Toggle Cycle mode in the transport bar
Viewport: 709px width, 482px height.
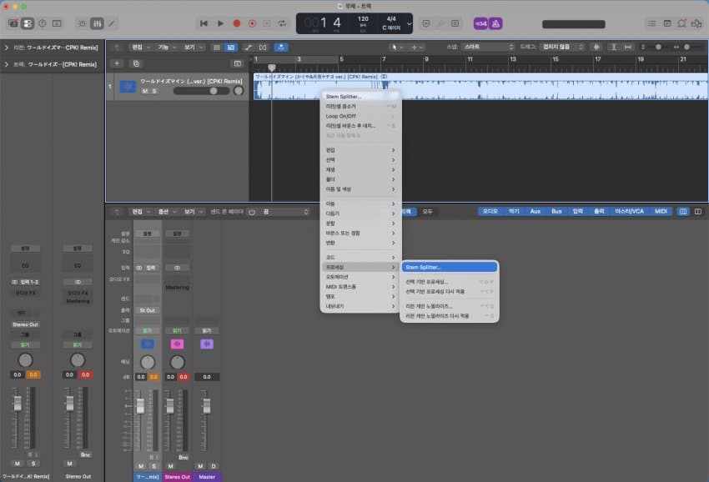(x=281, y=23)
